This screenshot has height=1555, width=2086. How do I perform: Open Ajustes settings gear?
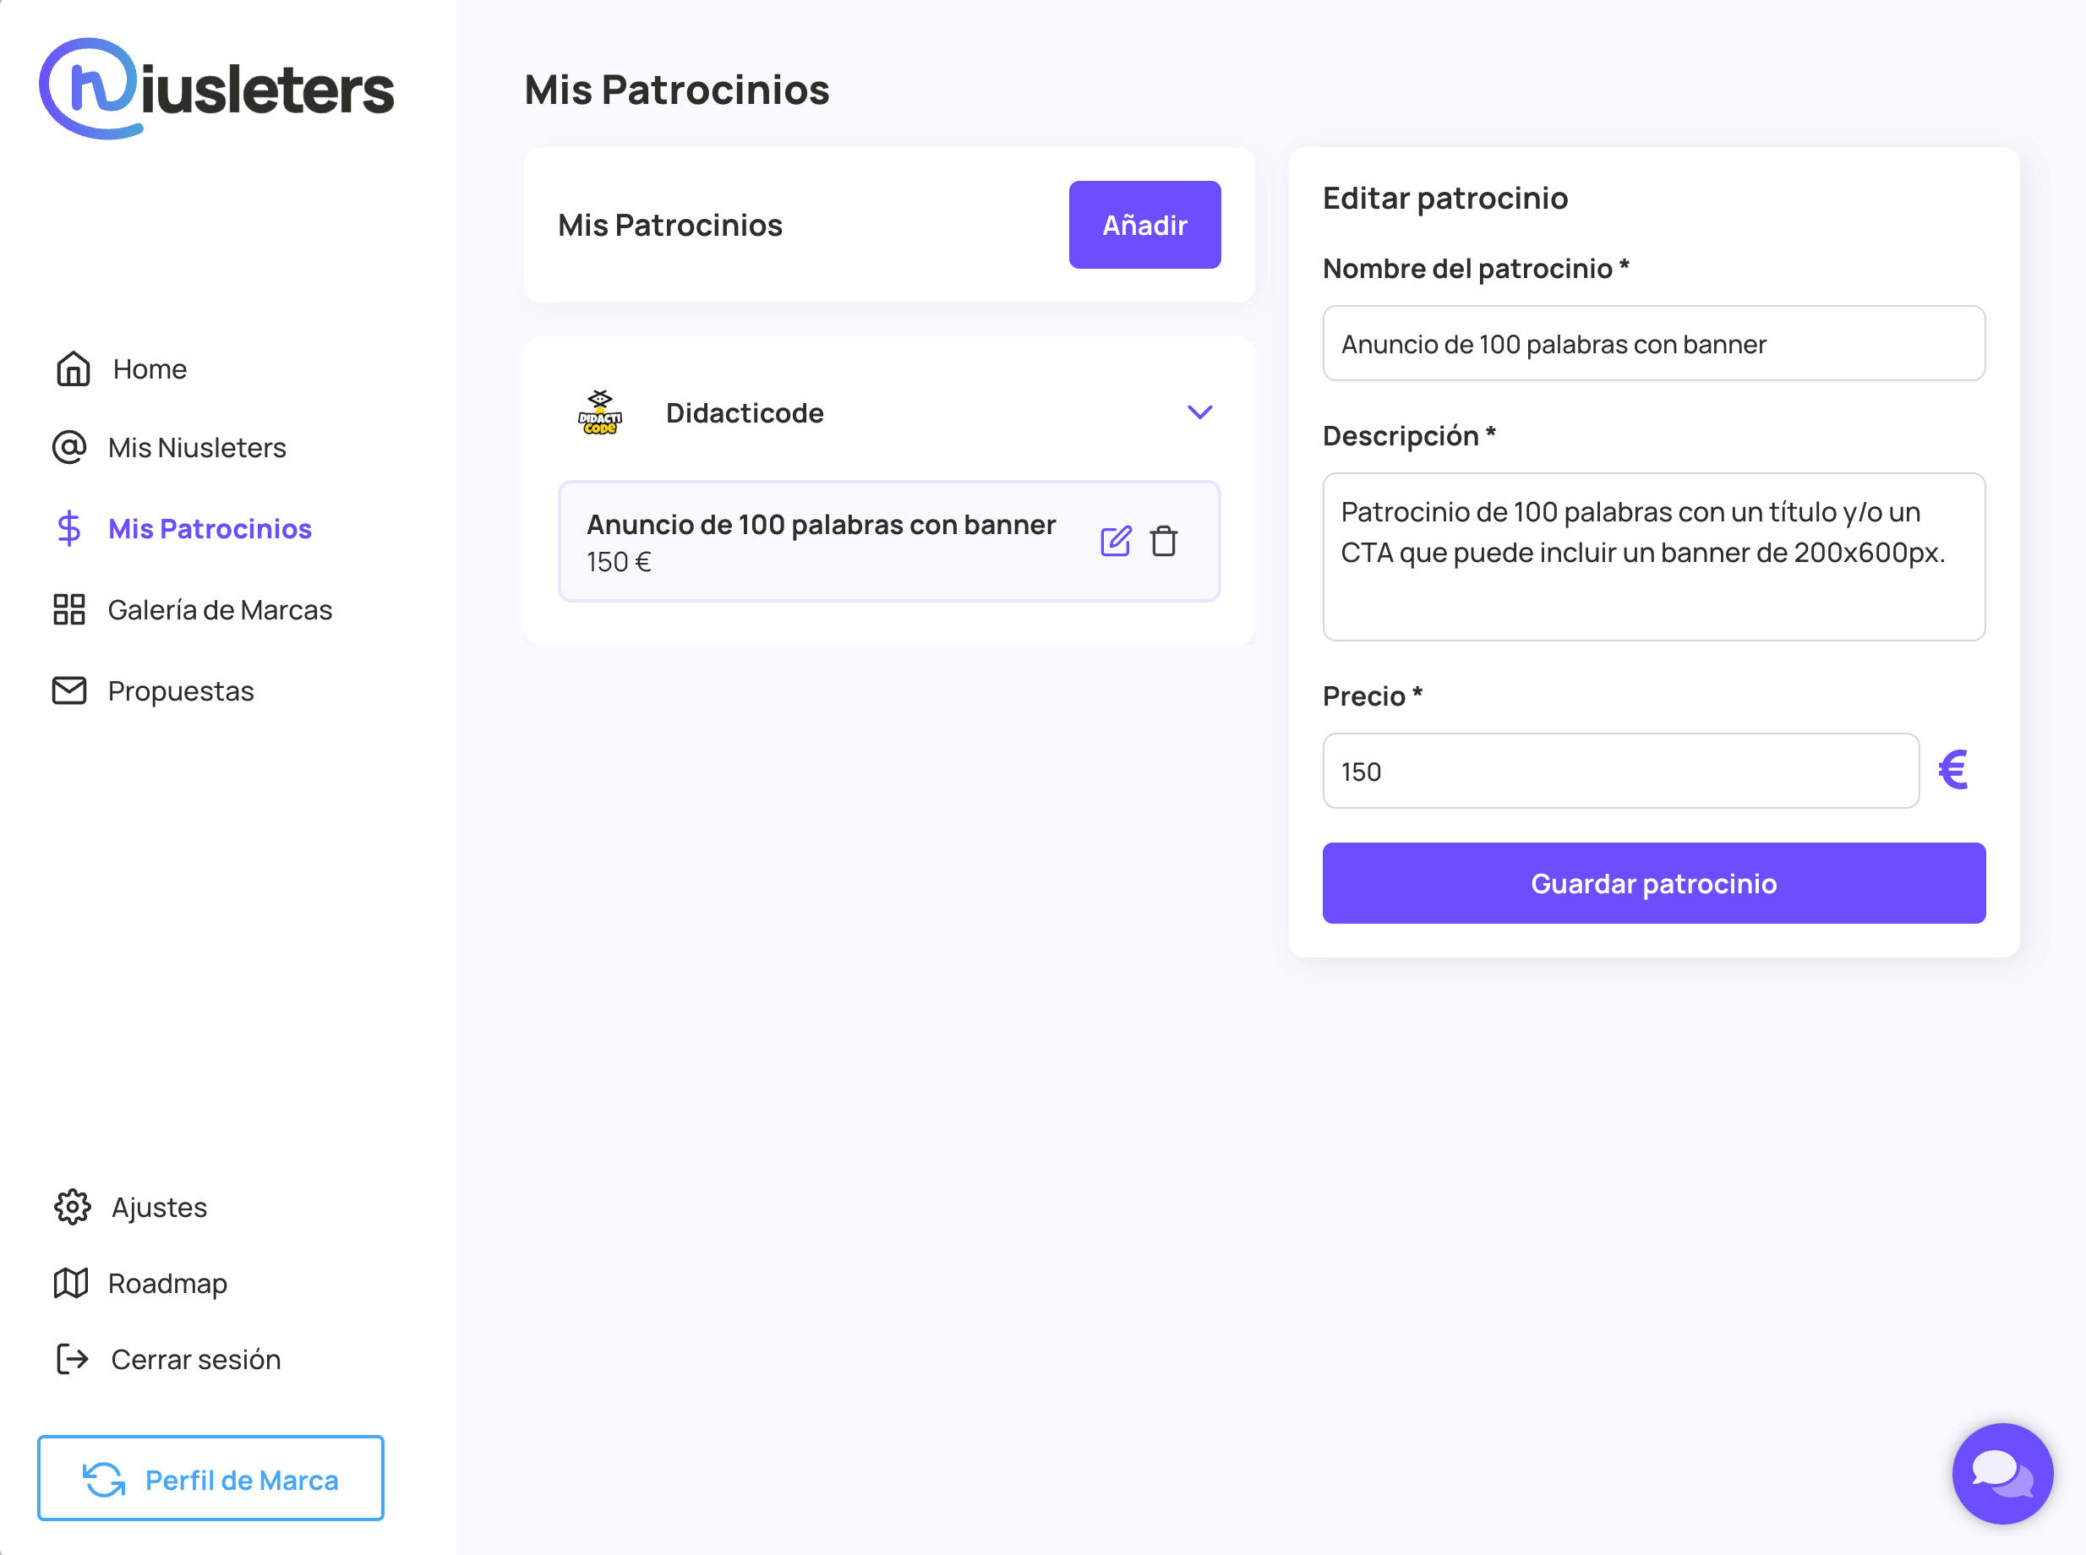point(72,1207)
